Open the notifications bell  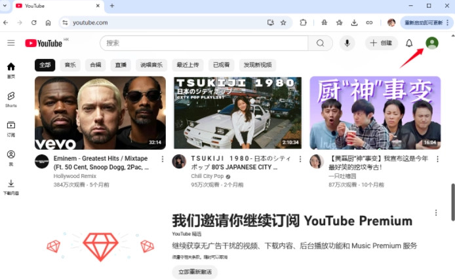coord(409,43)
